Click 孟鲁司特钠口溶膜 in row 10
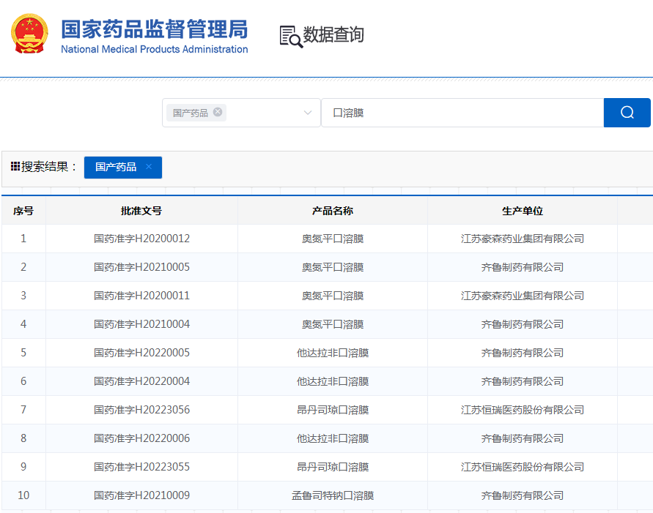 pos(332,495)
